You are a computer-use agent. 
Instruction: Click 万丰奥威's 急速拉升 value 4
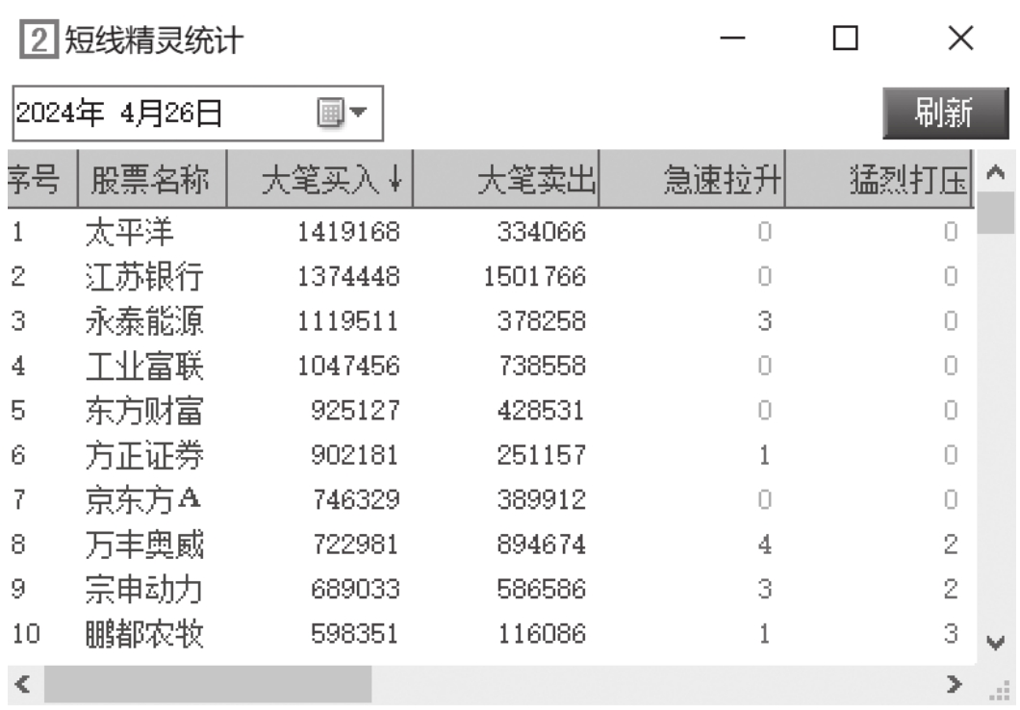tap(765, 545)
